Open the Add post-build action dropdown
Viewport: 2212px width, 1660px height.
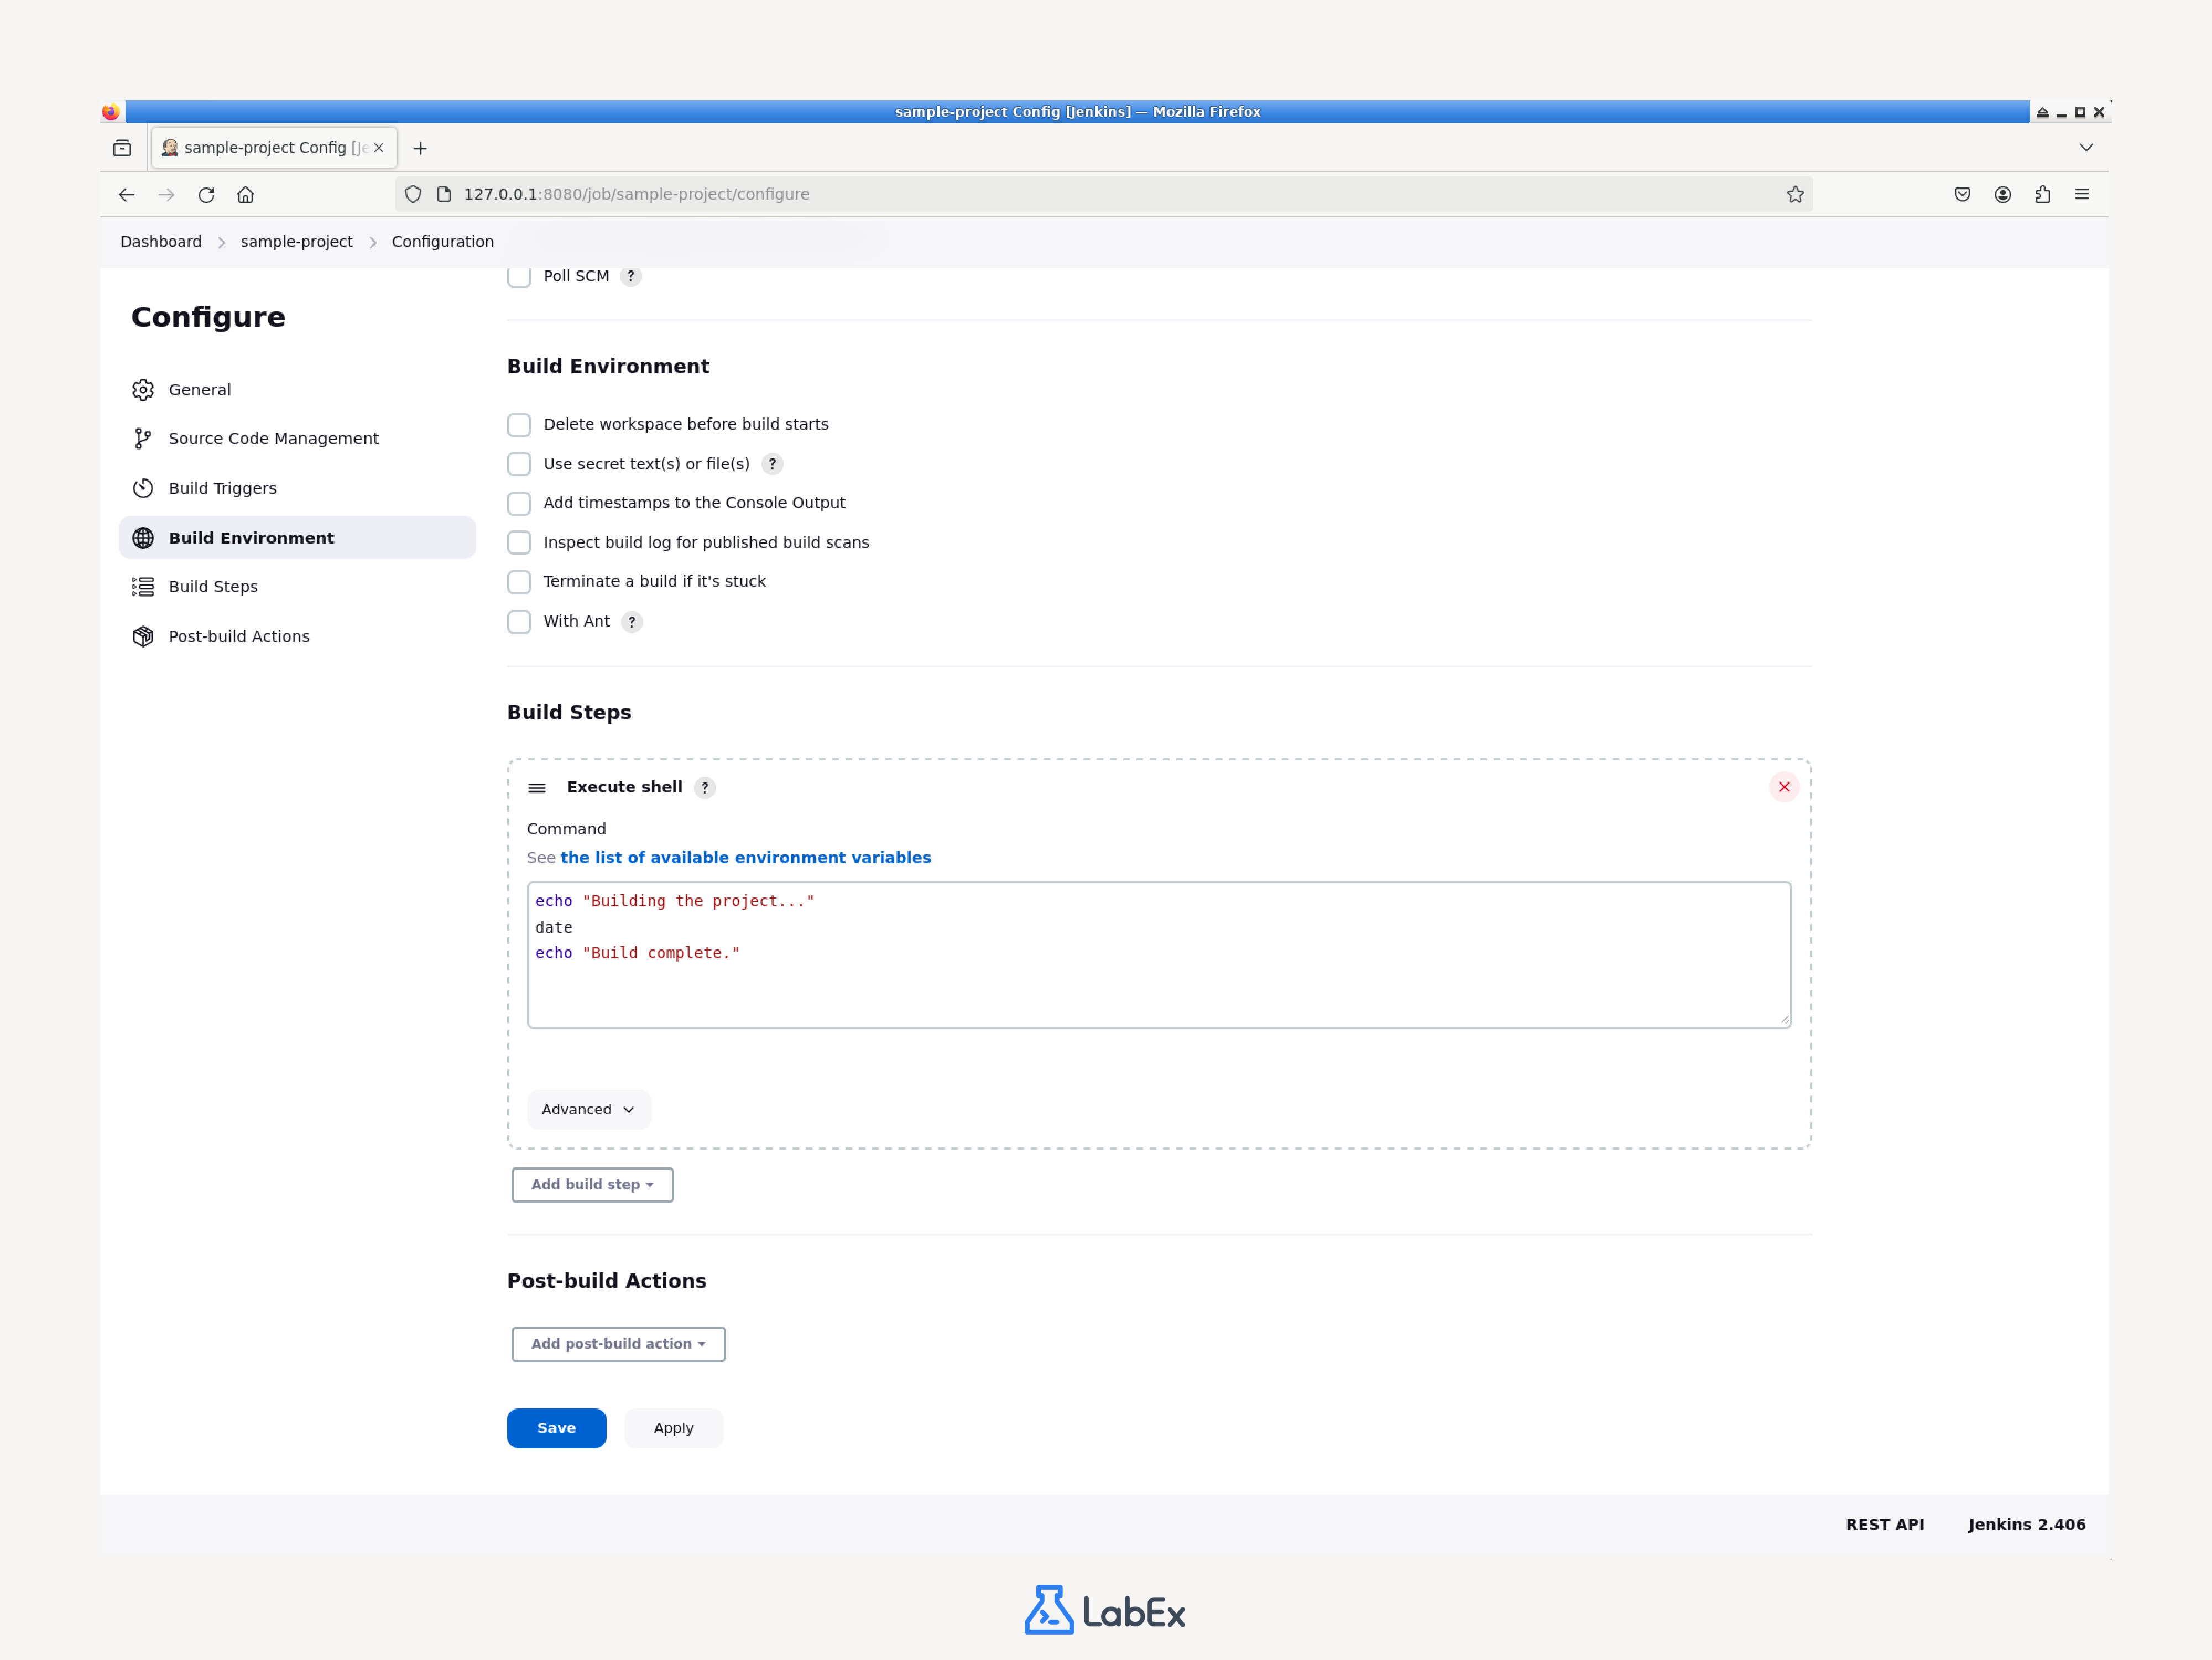[x=617, y=1344]
